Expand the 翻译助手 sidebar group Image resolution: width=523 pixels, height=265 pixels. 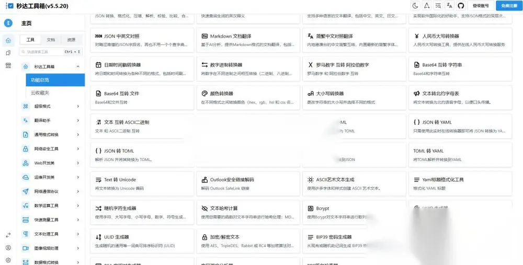[x=52, y=120]
